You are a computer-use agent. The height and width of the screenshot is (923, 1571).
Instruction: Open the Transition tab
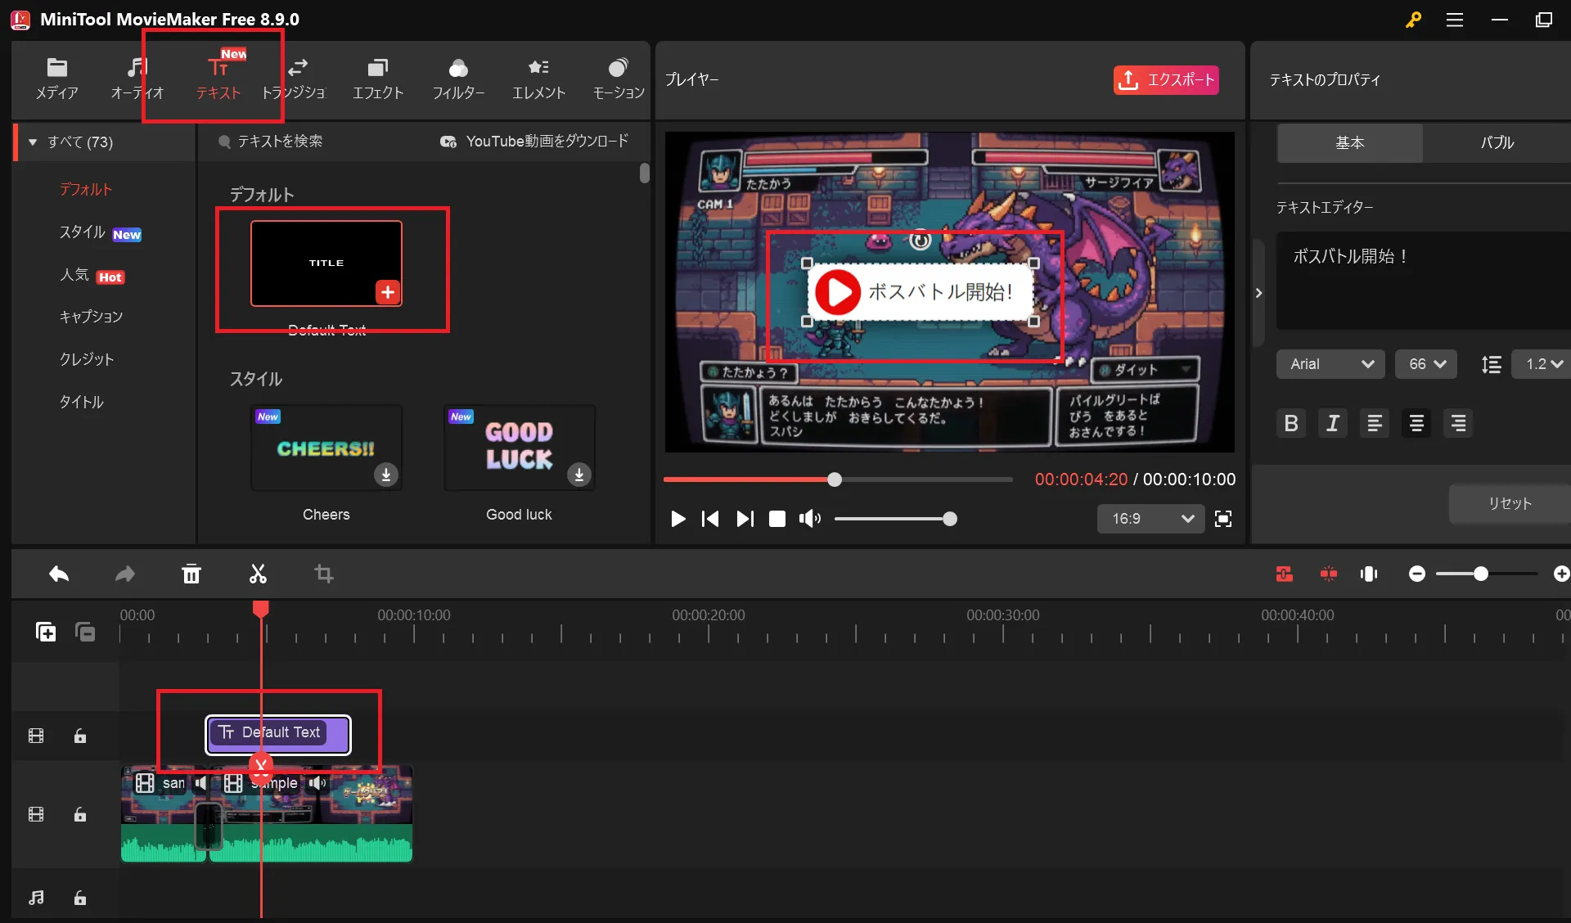pos(294,79)
